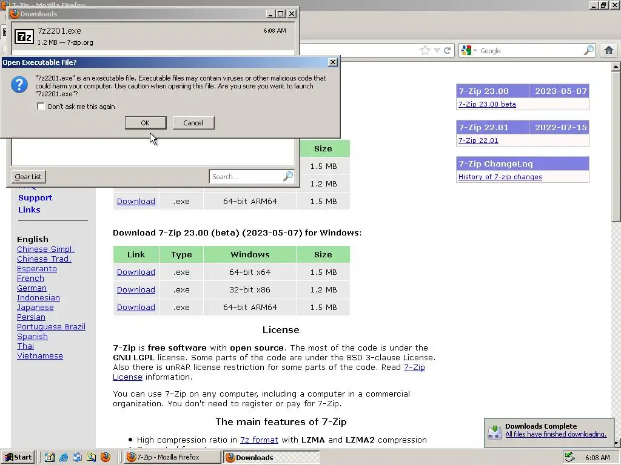Click the 7z2201.exe download entry name
The image size is (621, 465).
point(59,31)
